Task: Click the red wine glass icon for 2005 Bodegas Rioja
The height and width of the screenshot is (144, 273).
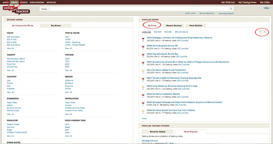Action: click(143, 39)
